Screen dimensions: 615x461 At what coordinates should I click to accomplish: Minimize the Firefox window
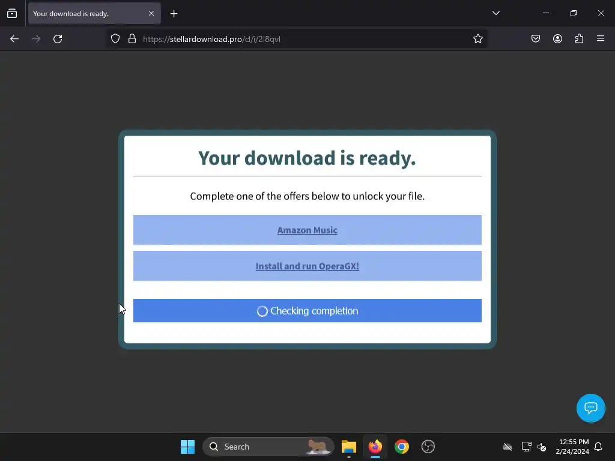pyautogui.click(x=545, y=13)
